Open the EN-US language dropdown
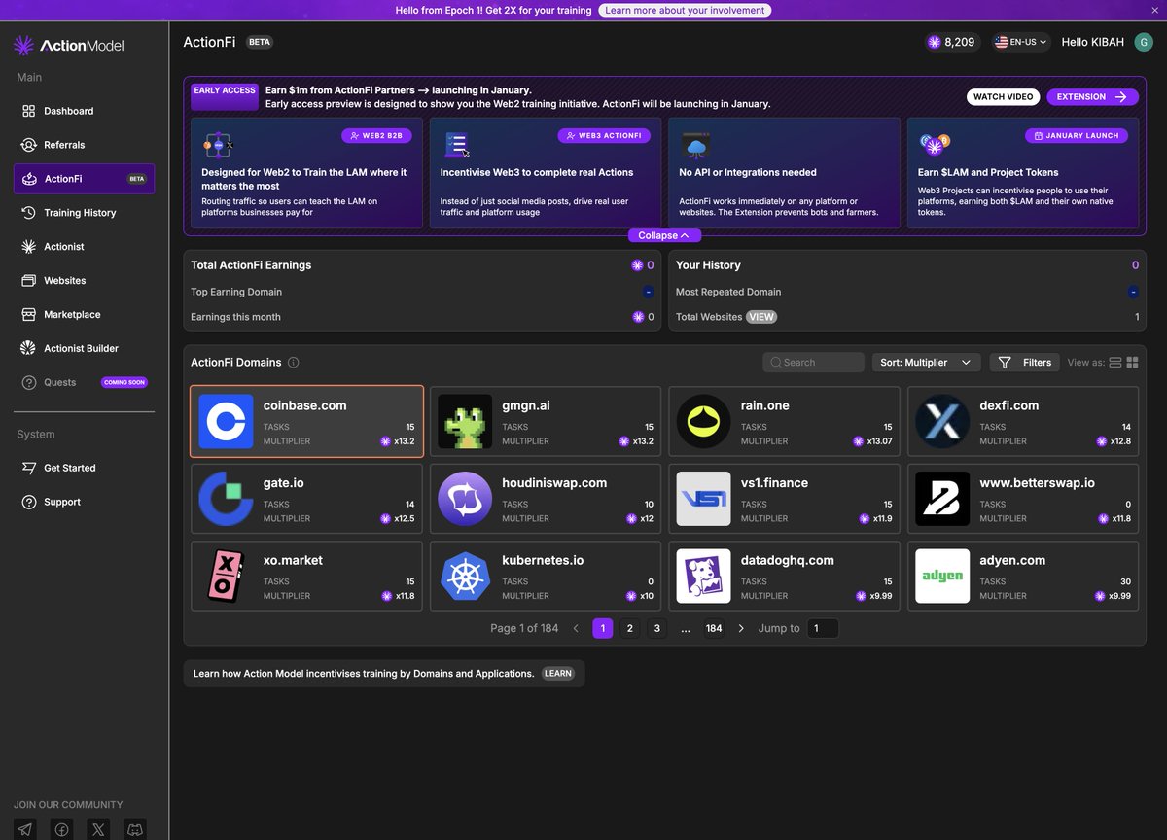Image resolution: width=1167 pixels, height=840 pixels. pyautogui.click(x=1020, y=42)
